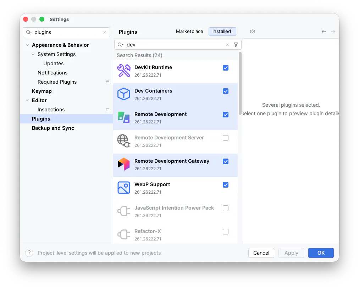
Task: Open Updates settings
Action: point(53,63)
